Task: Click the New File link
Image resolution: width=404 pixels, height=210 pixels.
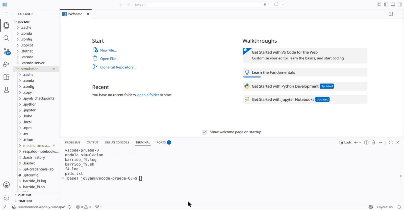Action: point(108,50)
